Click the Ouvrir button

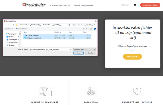point(79,53)
